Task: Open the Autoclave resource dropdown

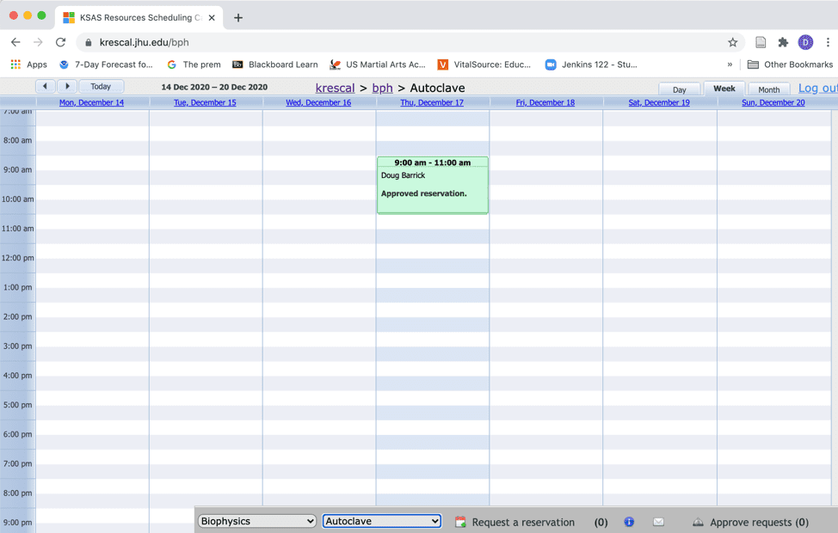Action: coord(382,521)
